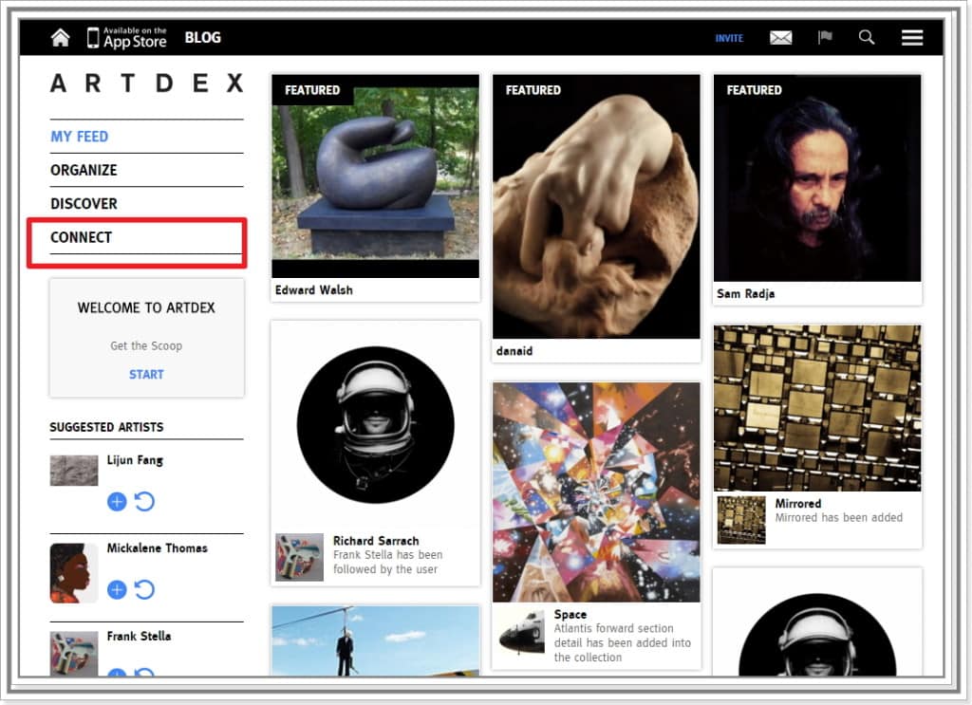Click the Home icon in top bar
972x705 pixels.
pyautogui.click(x=61, y=38)
